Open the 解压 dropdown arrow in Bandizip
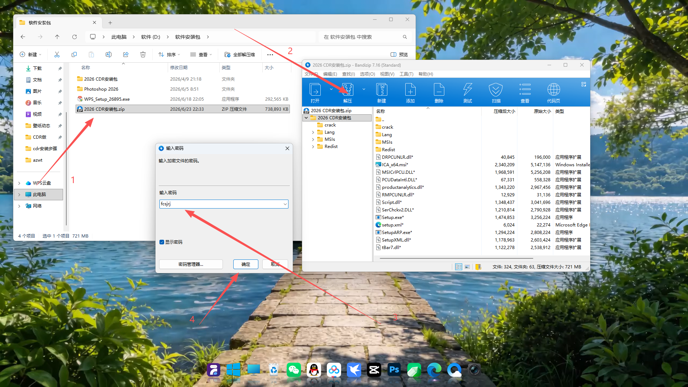688x387 pixels. (x=364, y=89)
